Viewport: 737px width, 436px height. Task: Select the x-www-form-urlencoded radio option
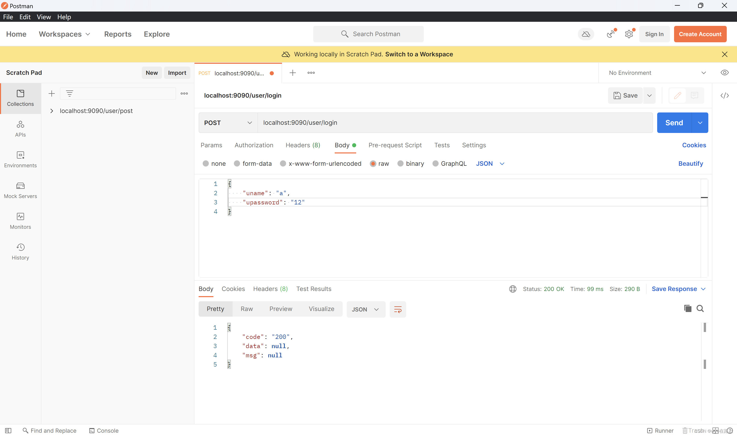[x=283, y=164]
